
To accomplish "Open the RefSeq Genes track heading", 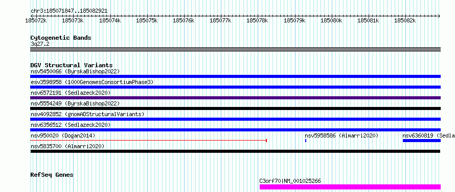I will [x=52, y=175].
